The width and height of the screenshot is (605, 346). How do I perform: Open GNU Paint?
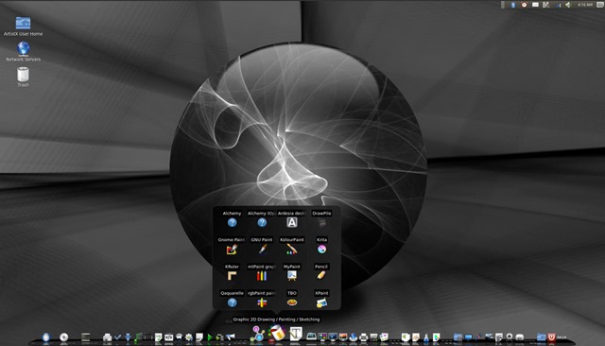pyautogui.click(x=262, y=250)
